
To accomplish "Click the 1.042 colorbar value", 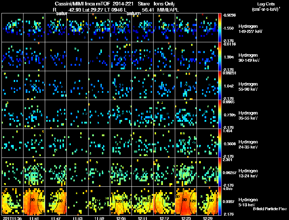I will pos(229,86).
